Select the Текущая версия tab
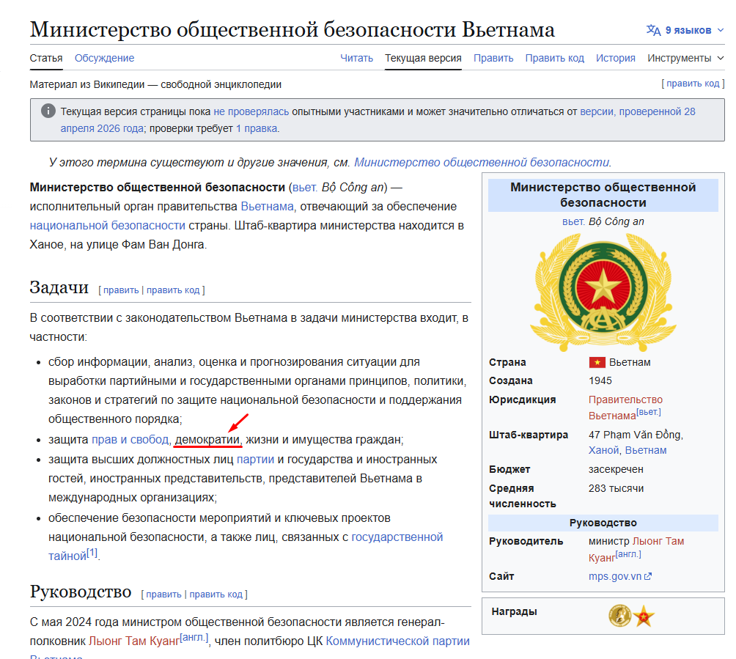The width and height of the screenshot is (736, 659). tap(423, 58)
